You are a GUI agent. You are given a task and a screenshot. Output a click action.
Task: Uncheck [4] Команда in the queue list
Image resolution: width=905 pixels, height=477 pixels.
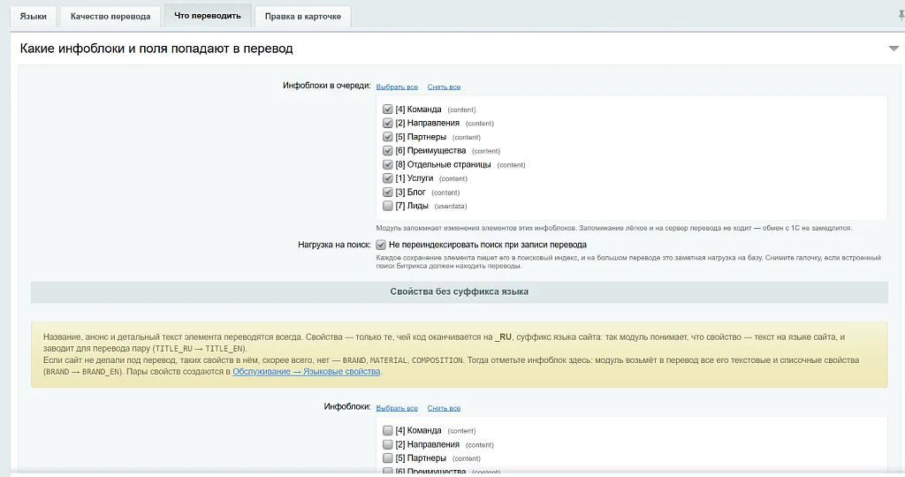387,109
